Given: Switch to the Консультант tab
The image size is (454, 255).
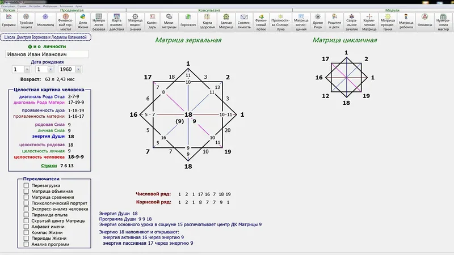Looking at the screenshot, I should 209,10.
